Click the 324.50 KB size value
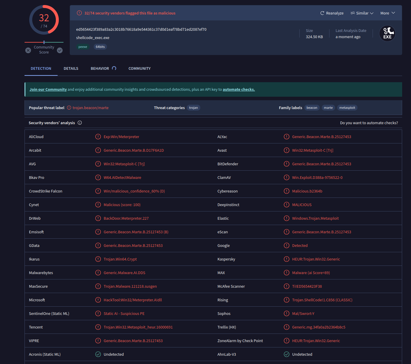Viewport: 411px width, 364px height. point(314,37)
